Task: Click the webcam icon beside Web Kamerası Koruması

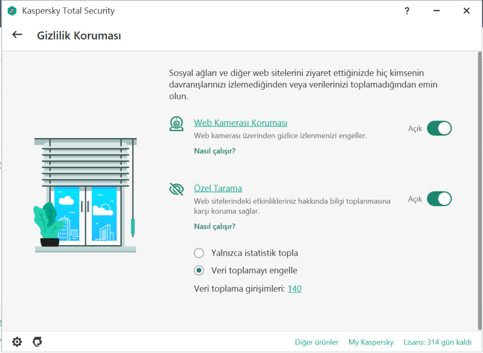Action: point(176,124)
